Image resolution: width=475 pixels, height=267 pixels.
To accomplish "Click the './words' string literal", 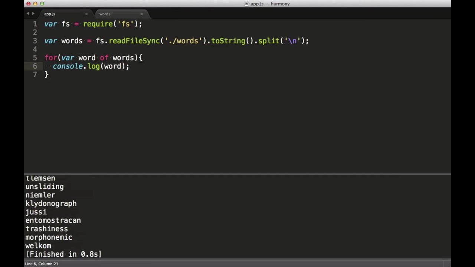I will pyautogui.click(x=183, y=41).
